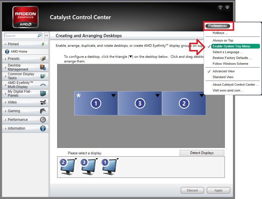Select desktop 3 tile in arrangement area
The width and height of the screenshot is (262, 199).
140,103
